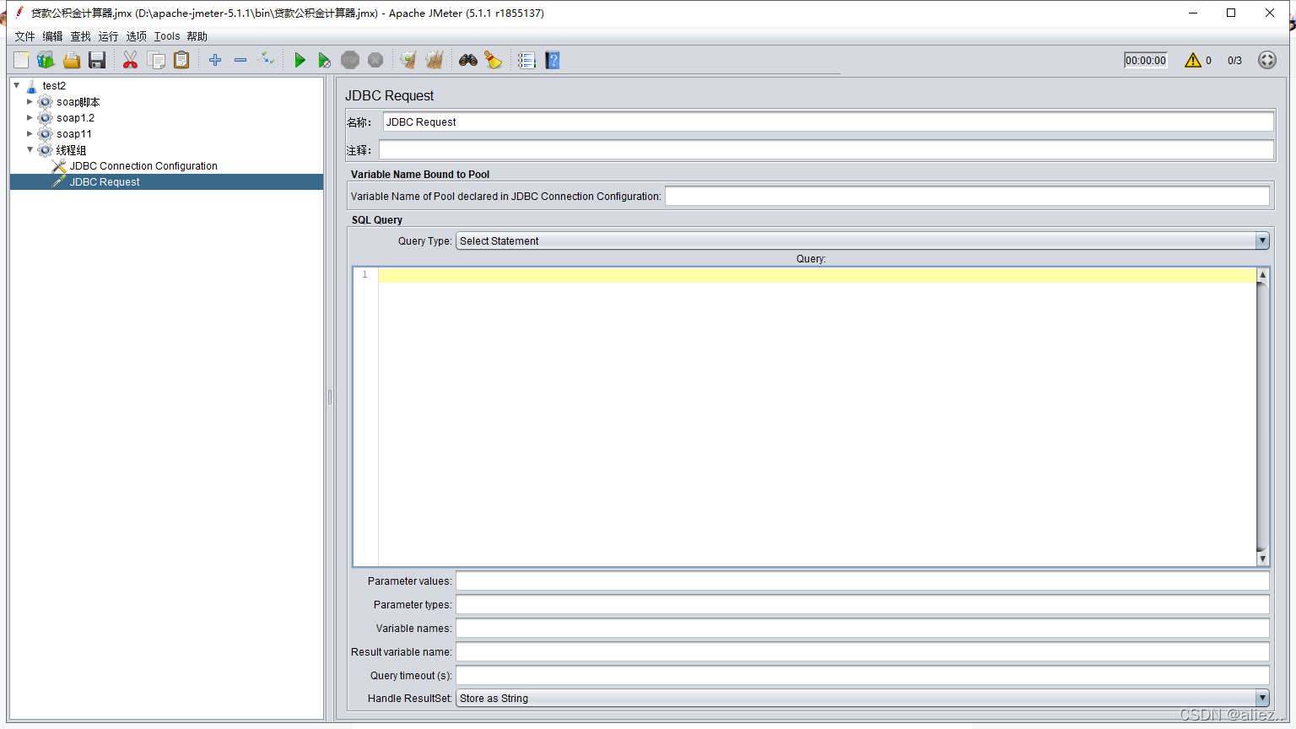
Task: Click the 名称 name input field
Action: [x=828, y=121]
